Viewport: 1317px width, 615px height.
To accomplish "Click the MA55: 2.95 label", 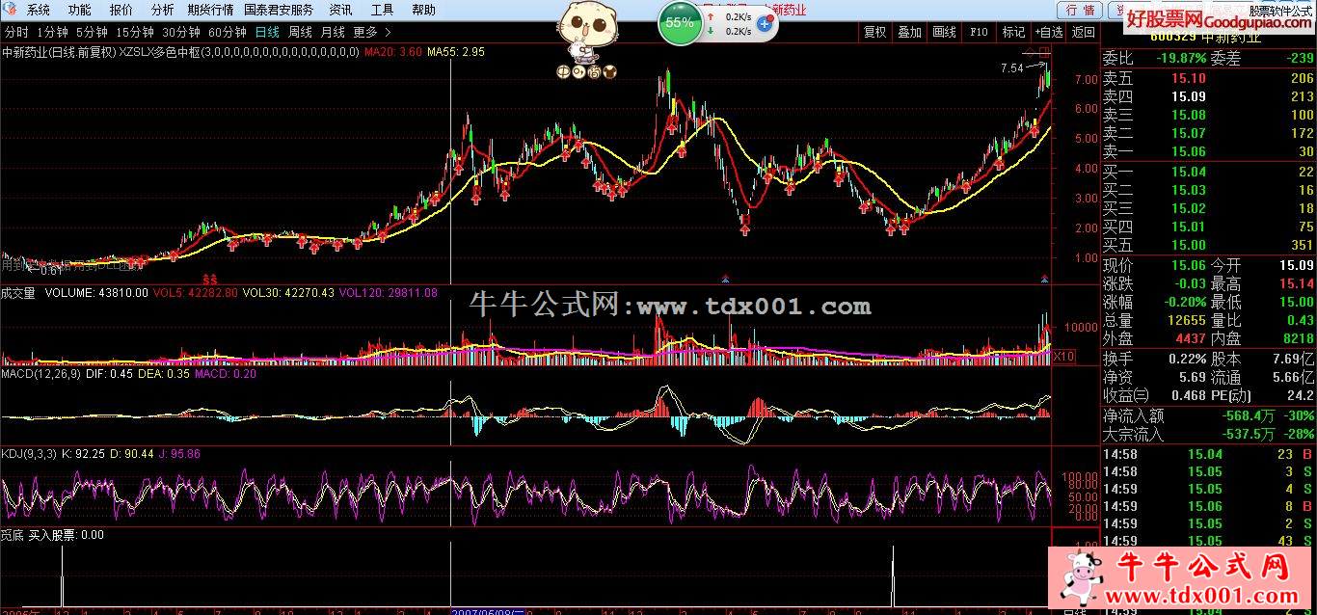I will pyautogui.click(x=456, y=51).
